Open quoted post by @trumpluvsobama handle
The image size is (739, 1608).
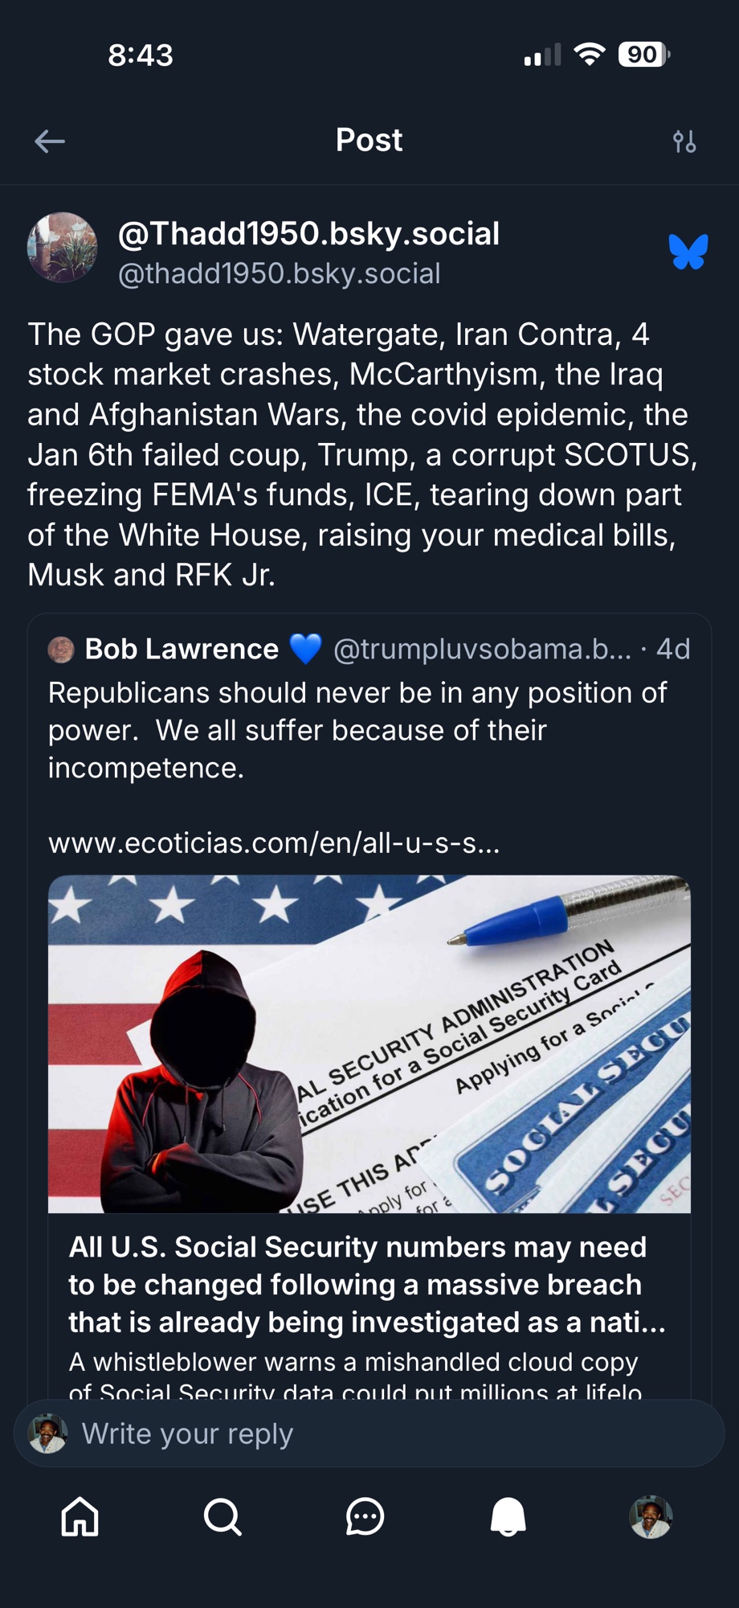coord(482,650)
